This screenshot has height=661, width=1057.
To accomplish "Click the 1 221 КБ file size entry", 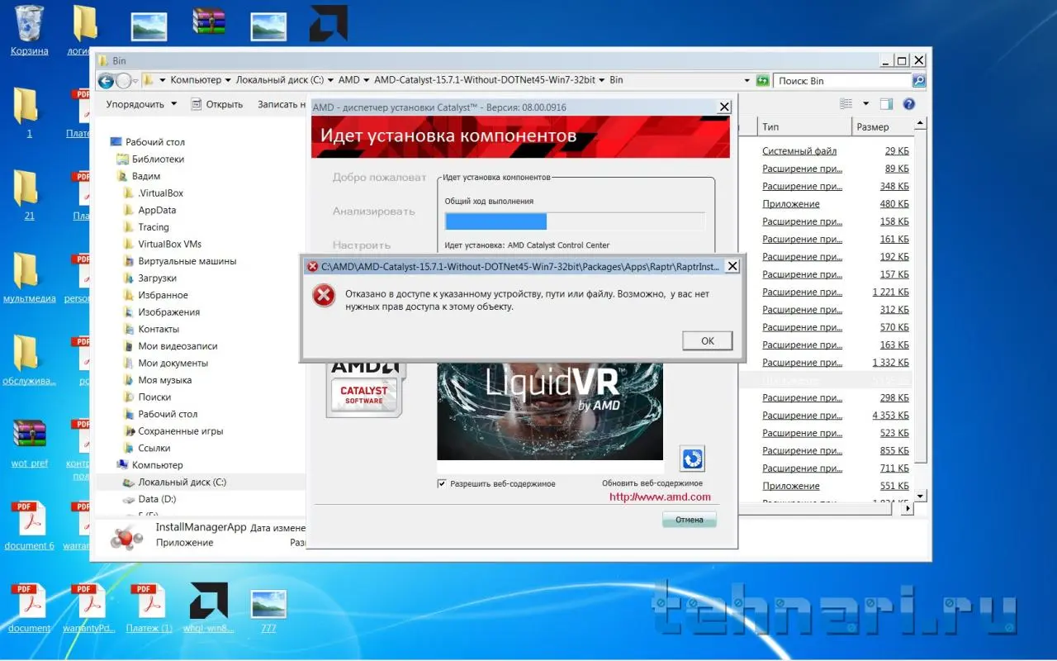I will [x=890, y=292].
